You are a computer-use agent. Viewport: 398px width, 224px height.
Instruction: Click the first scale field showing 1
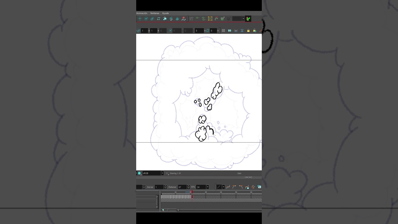point(144,30)
